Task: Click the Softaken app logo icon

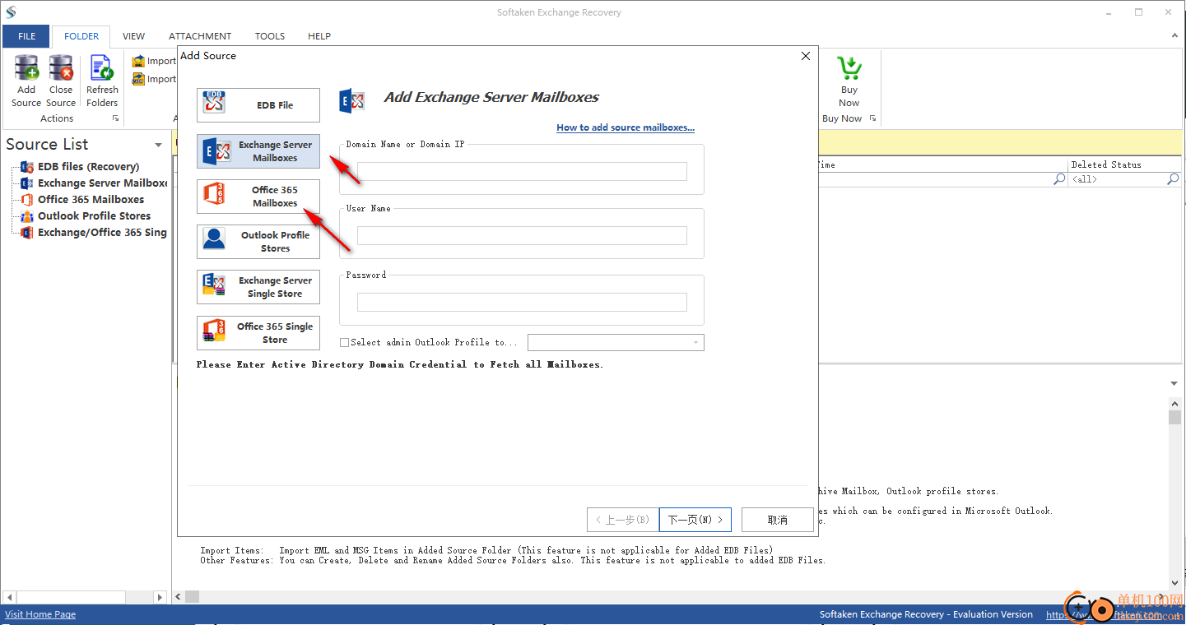Action: click(11, 12)
